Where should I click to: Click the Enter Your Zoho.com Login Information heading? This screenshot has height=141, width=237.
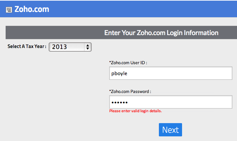[x=161, y=33]
